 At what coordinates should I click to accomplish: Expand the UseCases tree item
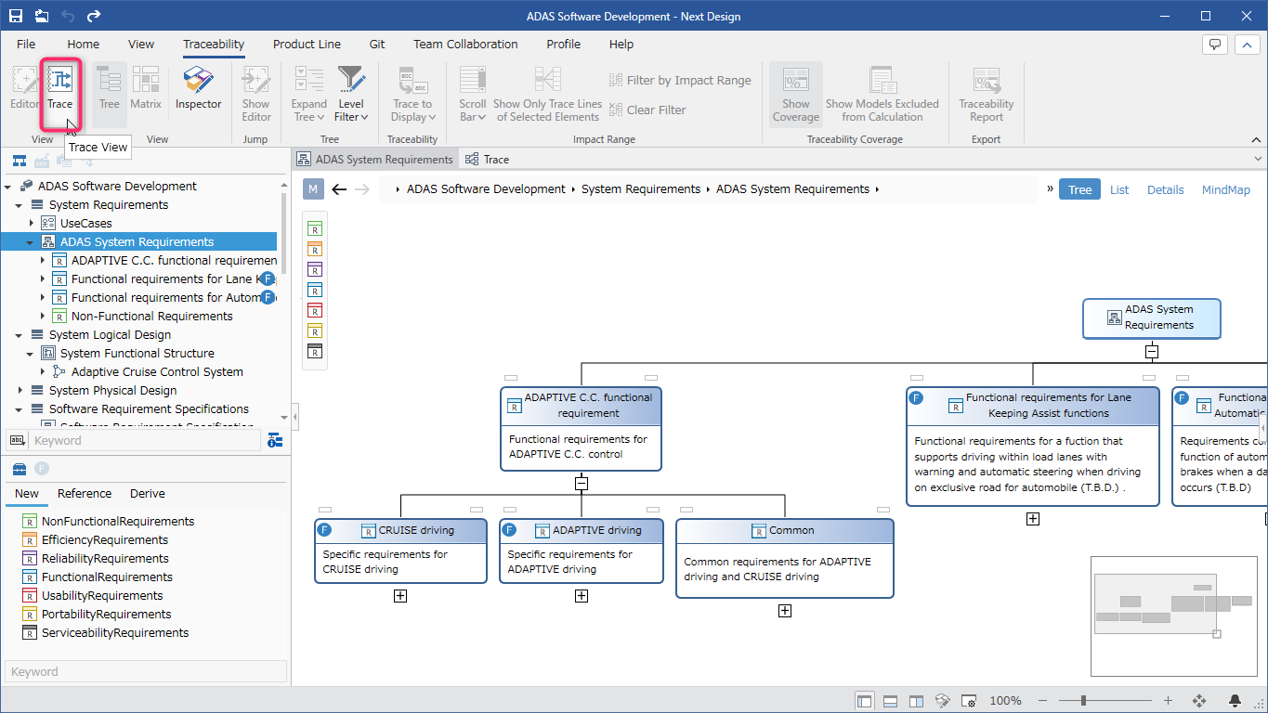[31, 223]
